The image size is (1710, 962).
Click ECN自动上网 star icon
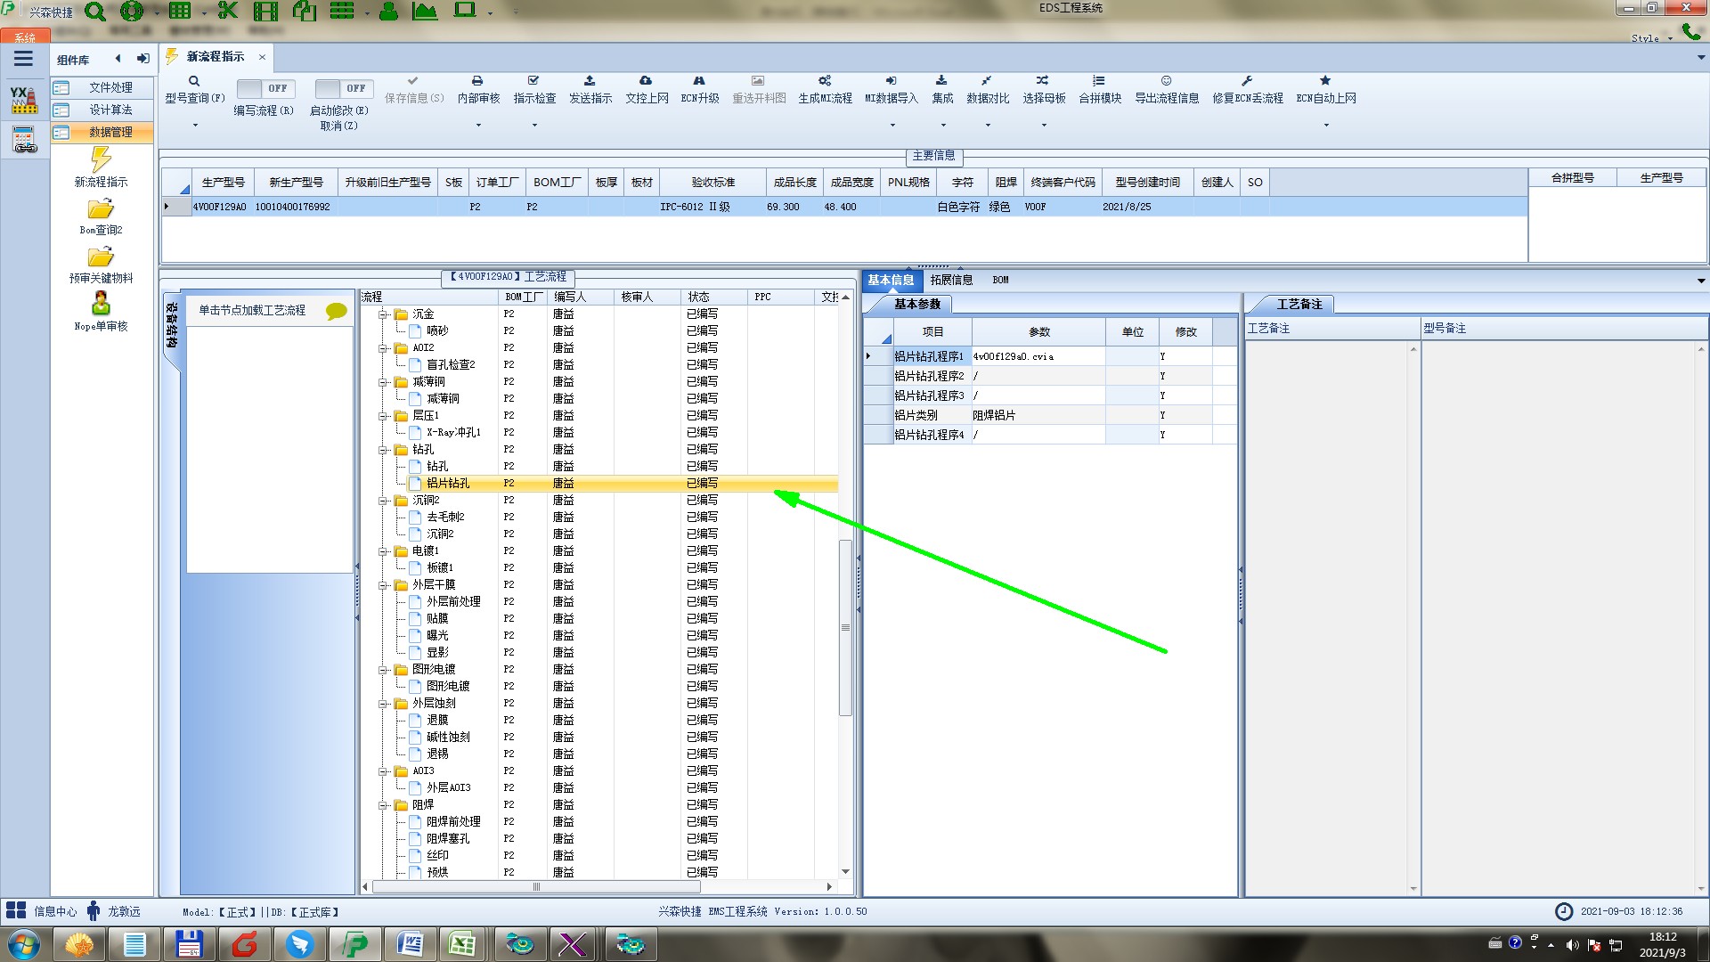(1325, 81)
